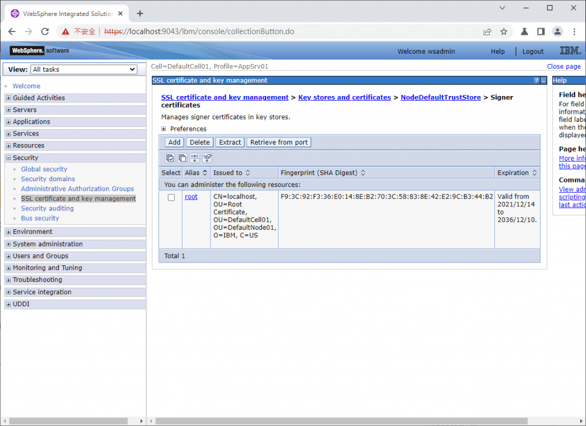Screen dimensions: 586x426
Task: Open the tab search chevron
Action: click(502, 8)
